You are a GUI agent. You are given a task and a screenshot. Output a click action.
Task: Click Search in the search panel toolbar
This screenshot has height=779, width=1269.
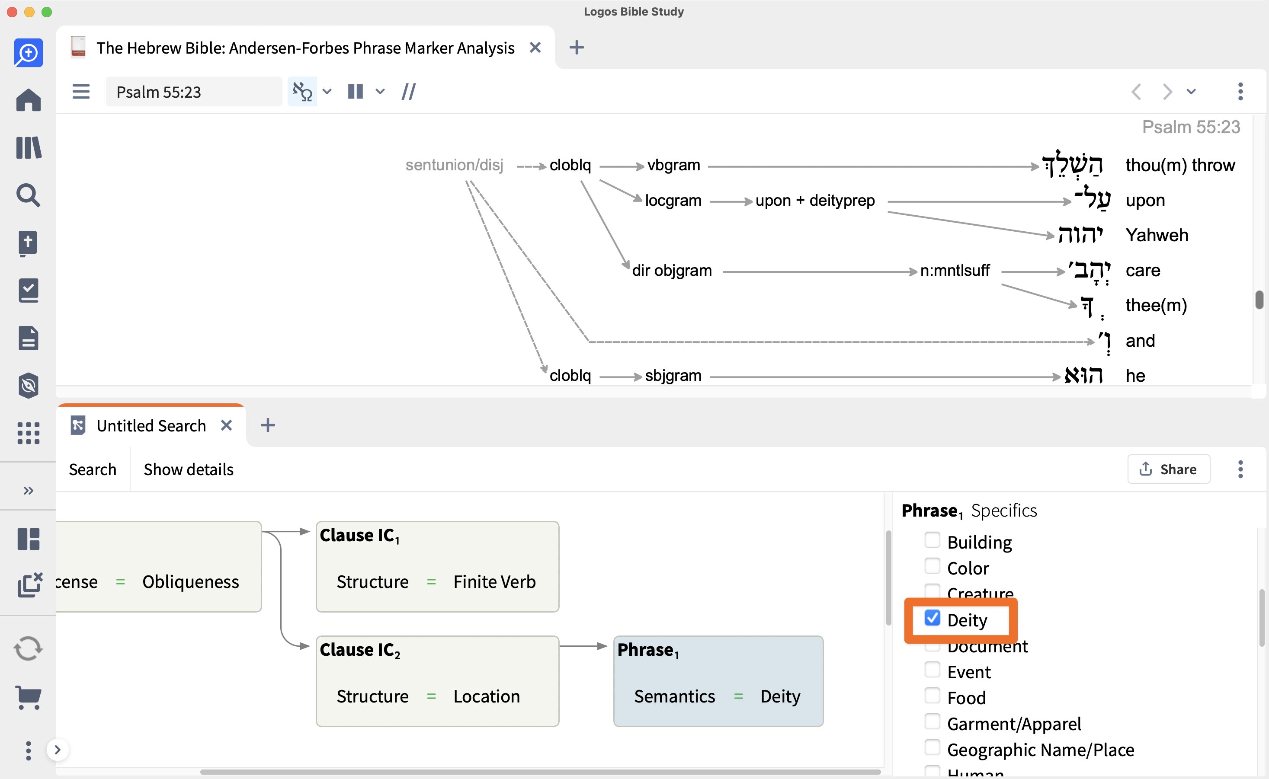[93, 469]
